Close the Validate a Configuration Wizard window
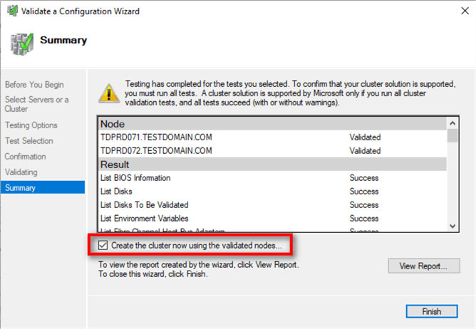The image size is (476, 329). [459, 11]
